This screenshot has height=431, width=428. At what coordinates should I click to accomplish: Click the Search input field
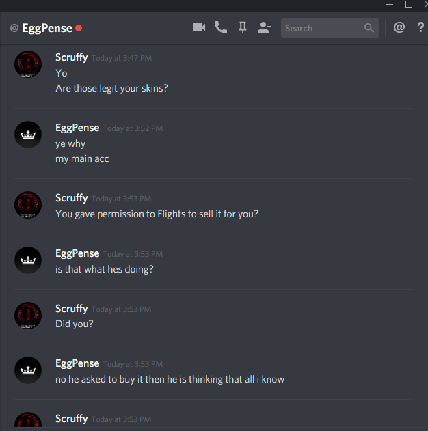pos(330,28)
